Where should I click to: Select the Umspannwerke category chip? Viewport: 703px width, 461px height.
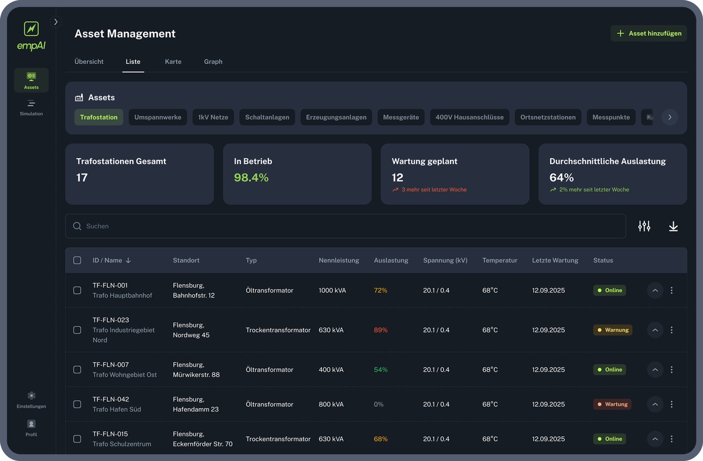pos(158,117)
